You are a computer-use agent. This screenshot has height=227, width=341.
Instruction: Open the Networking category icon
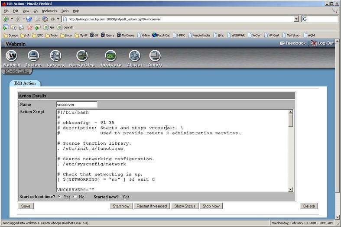pos(82,56)
